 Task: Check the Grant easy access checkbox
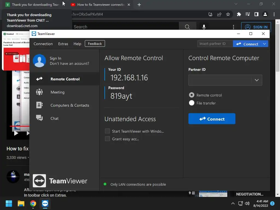click(107, 139)
